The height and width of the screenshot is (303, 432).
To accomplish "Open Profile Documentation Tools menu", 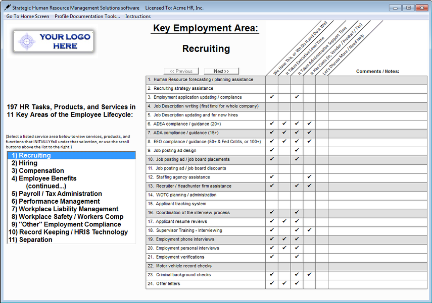I will point(87,16).
